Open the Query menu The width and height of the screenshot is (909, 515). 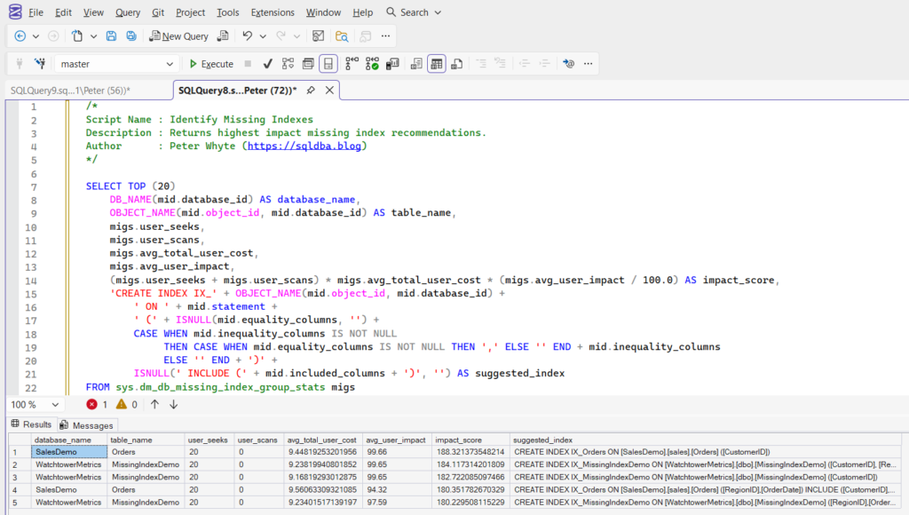coord(127,12)
